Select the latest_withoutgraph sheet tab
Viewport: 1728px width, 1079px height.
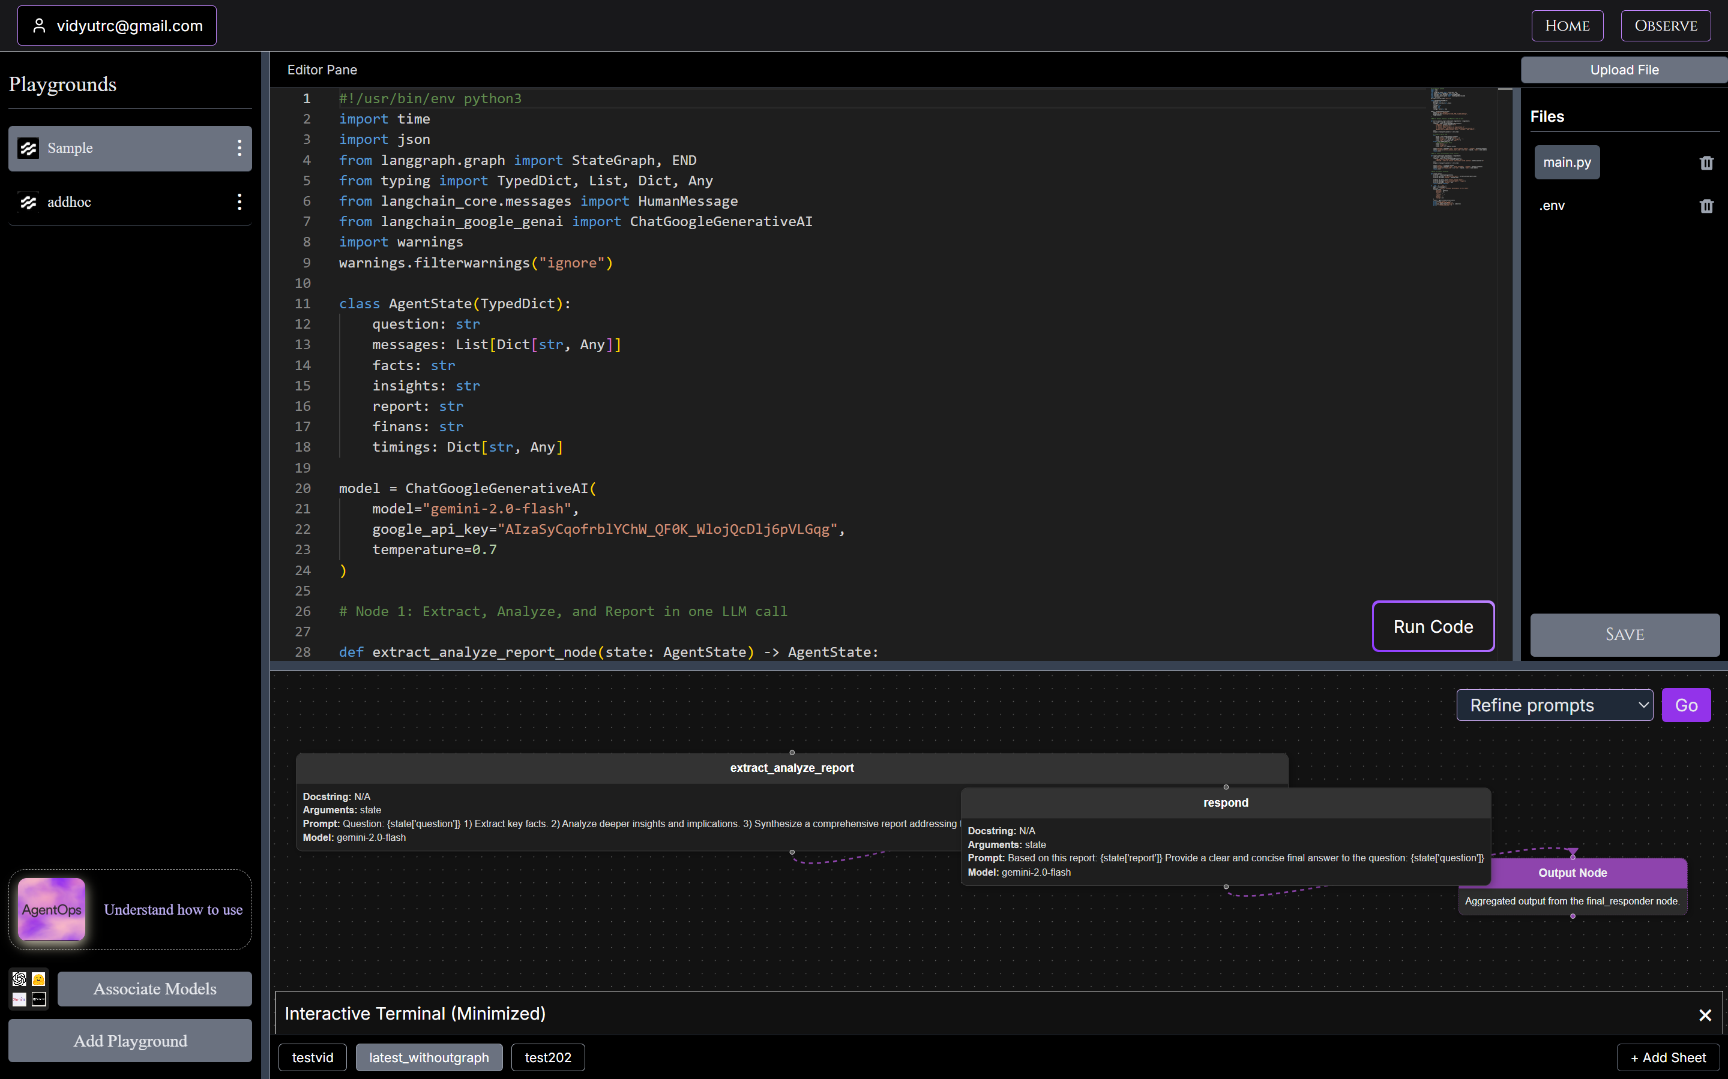[x=429, y=1057]
